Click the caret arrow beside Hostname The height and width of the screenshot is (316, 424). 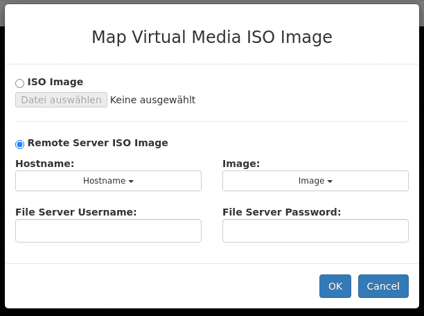point(131,182)
